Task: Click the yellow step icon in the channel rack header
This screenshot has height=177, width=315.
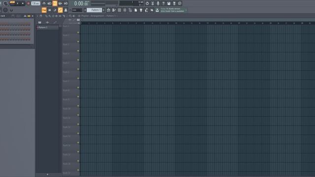Action: (29, 16)
